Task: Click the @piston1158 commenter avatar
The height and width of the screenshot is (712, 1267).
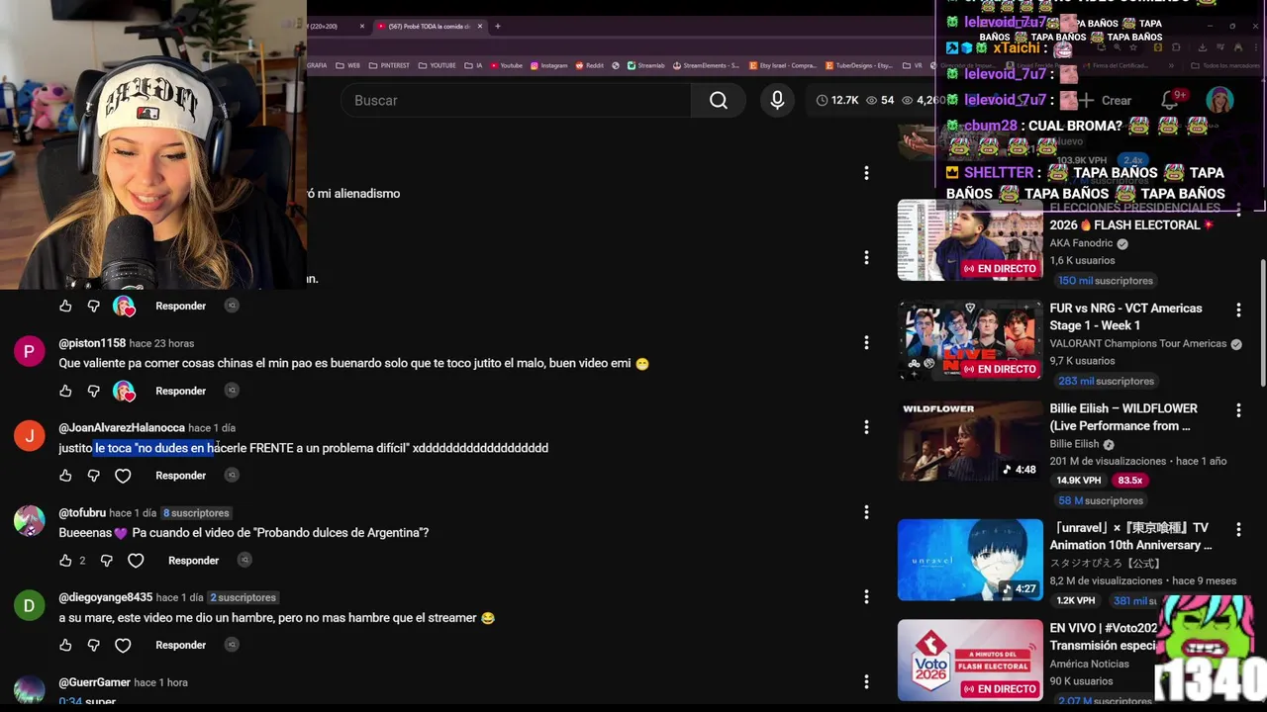Action: point(30,351)
